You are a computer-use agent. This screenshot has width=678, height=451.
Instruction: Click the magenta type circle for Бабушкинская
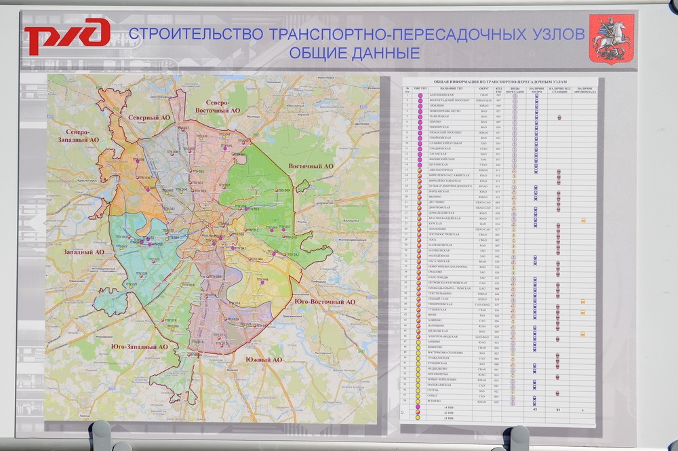coord(420,96)
